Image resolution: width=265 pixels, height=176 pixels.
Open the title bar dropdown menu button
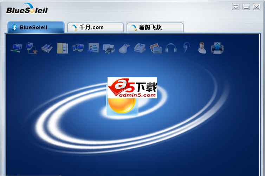tap(235, 7)
